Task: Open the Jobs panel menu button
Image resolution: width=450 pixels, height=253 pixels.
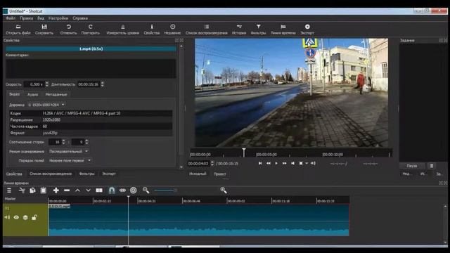Action: (x=432, y=166)
